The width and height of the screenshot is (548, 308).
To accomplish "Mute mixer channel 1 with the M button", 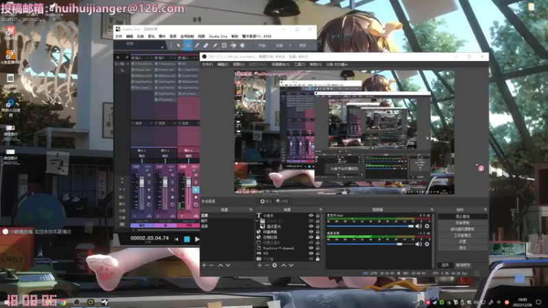I will 149,175.
